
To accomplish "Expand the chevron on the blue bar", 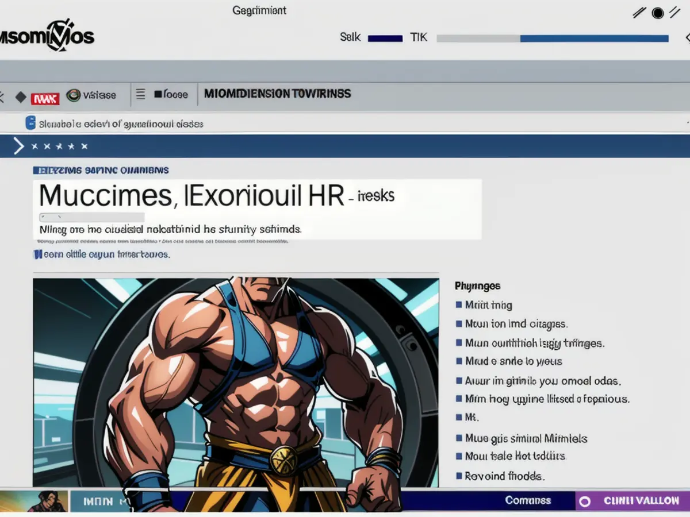I will tap(19, 146).
